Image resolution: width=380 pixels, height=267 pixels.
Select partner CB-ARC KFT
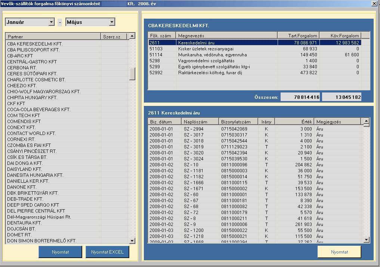(x=67, y=56)
